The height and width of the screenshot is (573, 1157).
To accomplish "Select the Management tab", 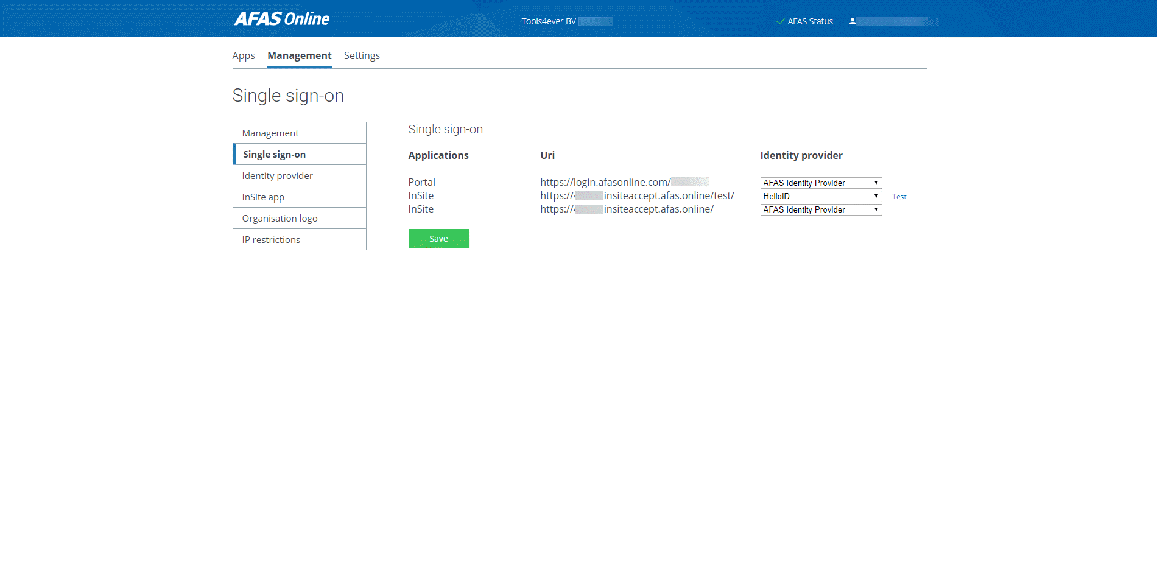I will coord(300,55).
